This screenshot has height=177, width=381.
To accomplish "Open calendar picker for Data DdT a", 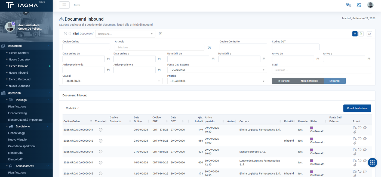I will pyautogui.click(x=264, y=59).
